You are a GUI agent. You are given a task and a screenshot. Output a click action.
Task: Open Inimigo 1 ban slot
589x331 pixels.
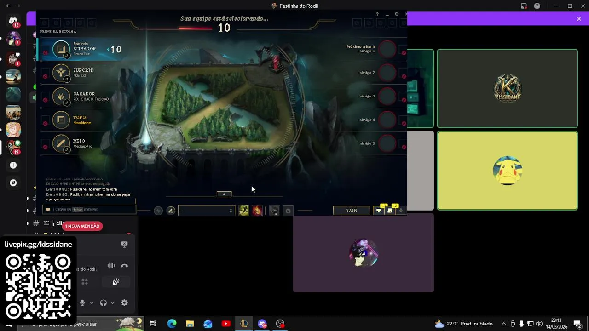click(387, 49)
